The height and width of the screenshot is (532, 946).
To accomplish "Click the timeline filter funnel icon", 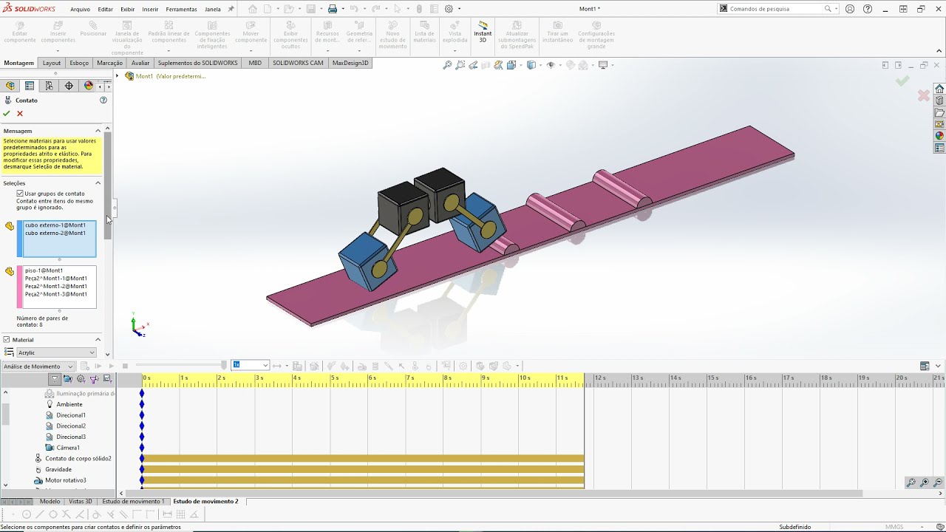I will click(x=54, y=379).
